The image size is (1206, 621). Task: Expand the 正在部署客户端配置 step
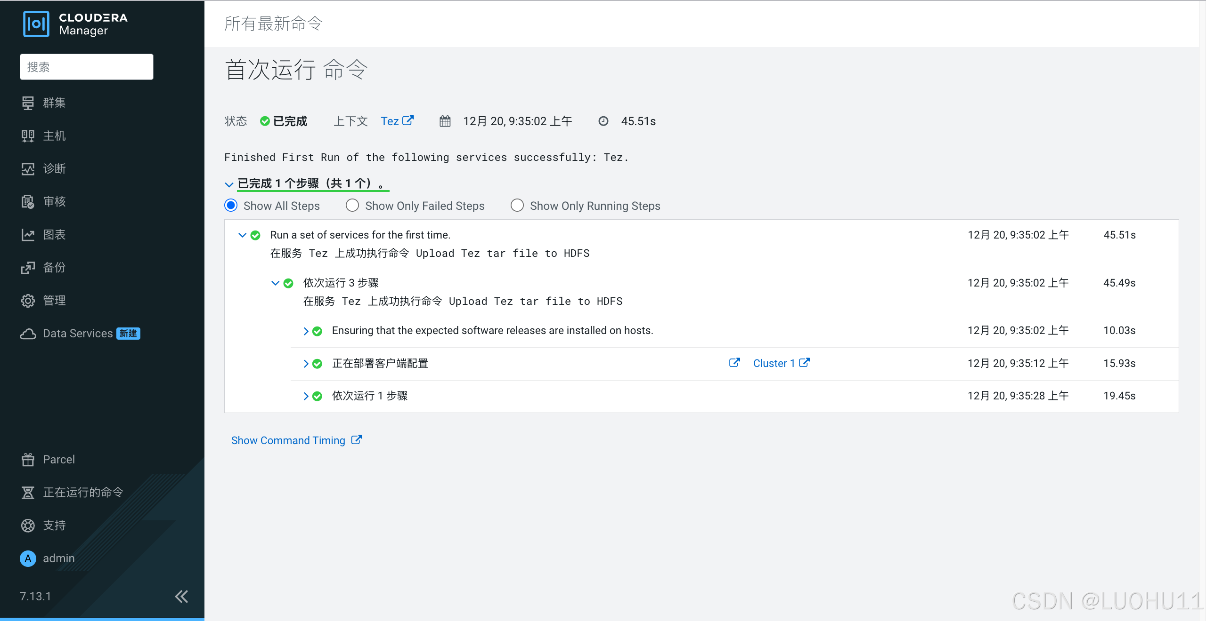(306, 364)
